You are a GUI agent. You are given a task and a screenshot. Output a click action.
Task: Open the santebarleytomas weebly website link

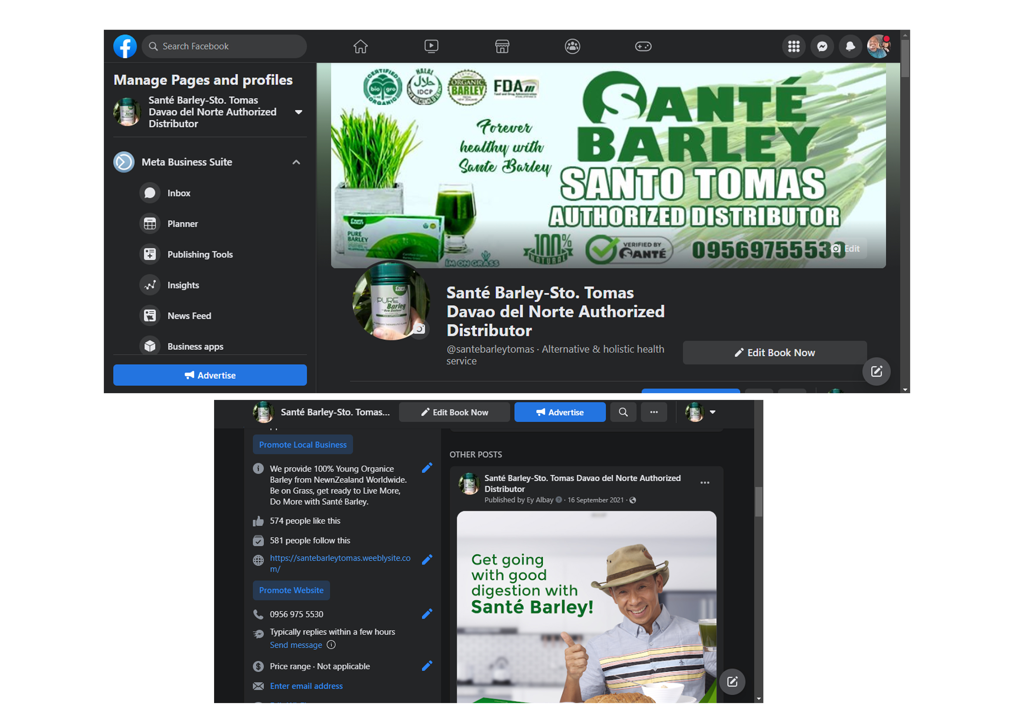(340, 558)
